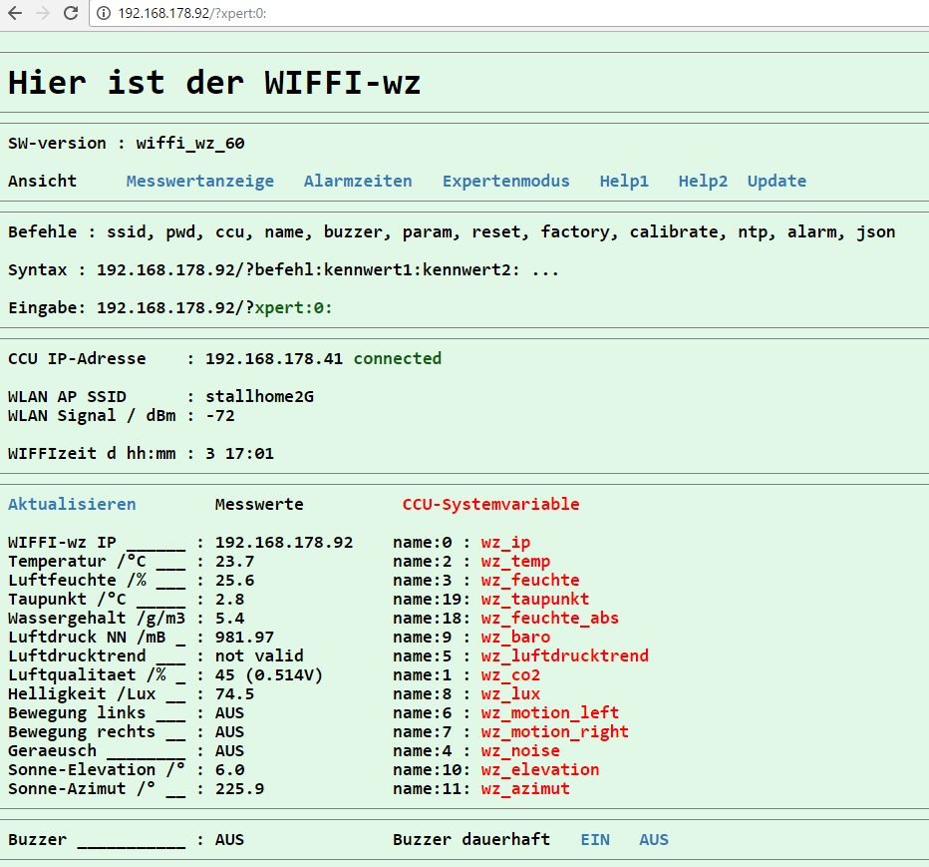
Task: Select the Wassergehalt value 5.4
Action: tap(229, 618)
